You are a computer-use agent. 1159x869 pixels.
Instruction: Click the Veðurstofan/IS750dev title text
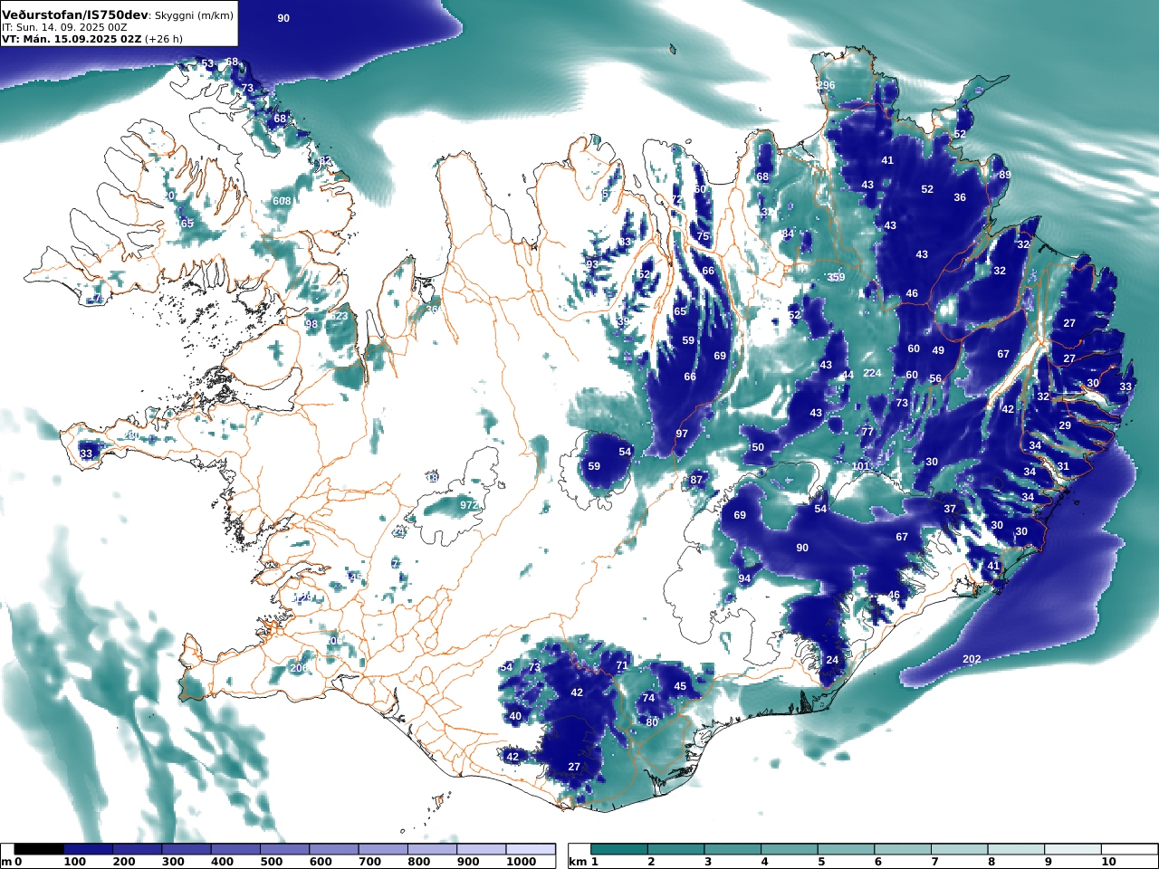(x=75, y=14)
